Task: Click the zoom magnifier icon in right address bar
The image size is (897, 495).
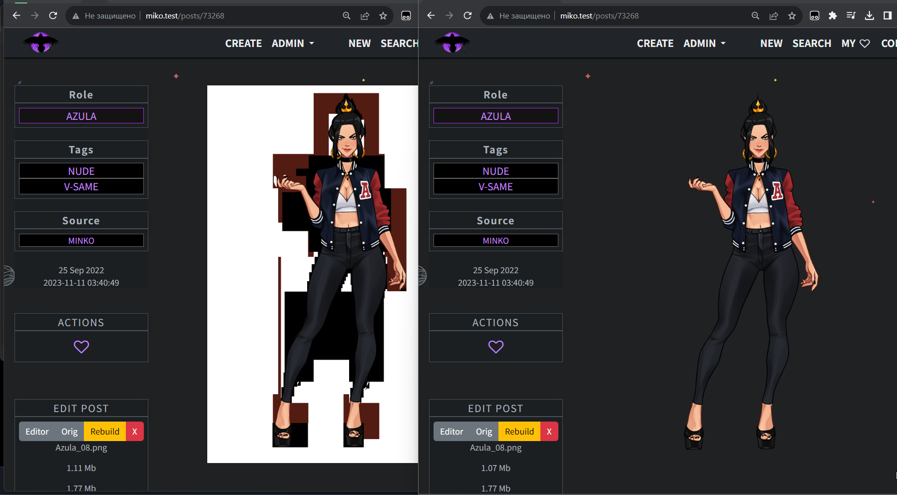Action: coord(756,15)
